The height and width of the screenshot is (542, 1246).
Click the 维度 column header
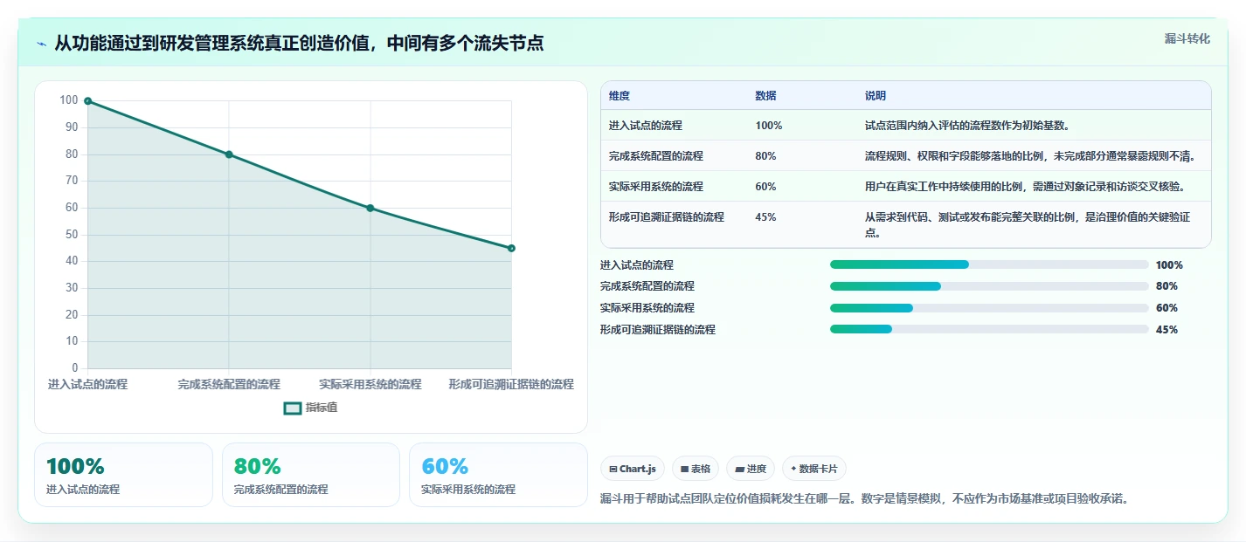coord(620,96)
